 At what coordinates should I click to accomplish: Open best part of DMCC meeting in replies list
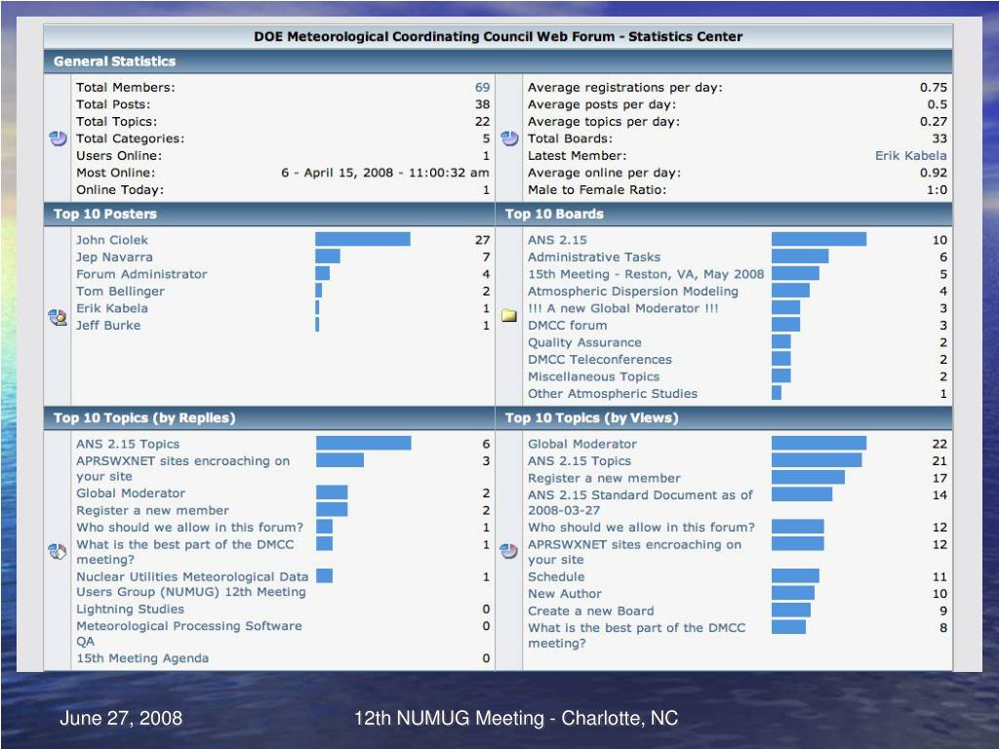(184, 552)
